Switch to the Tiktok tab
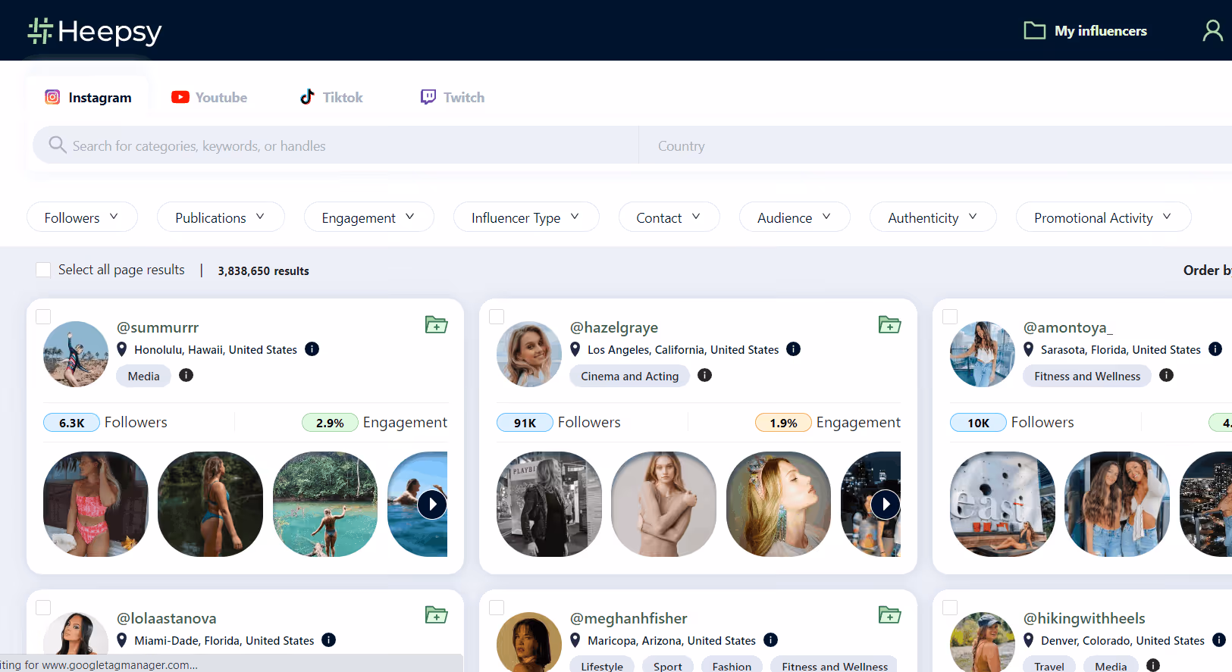This screenshot has width=1232, height=672. 331,98
